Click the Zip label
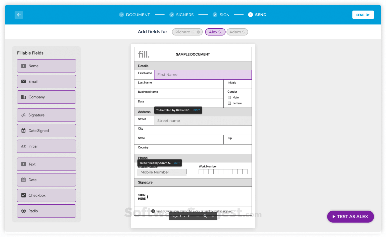The image size is (386, 237). pos(229,138)
